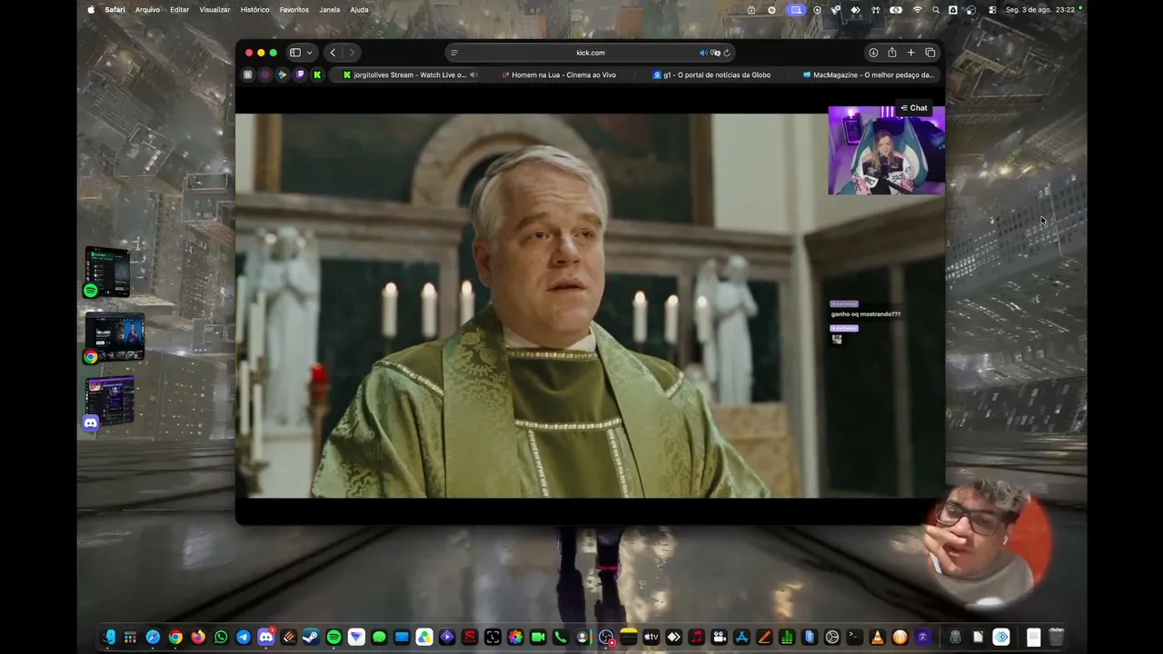Open Steam from the Dock
This screenshot has width=1163, height=654.
click(311, 638)
